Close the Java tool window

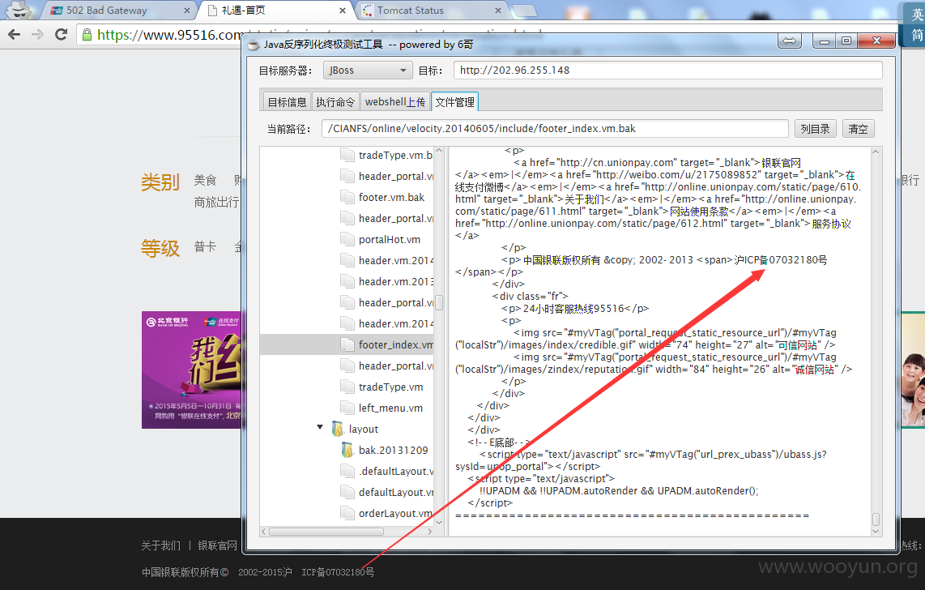(877, 41)
